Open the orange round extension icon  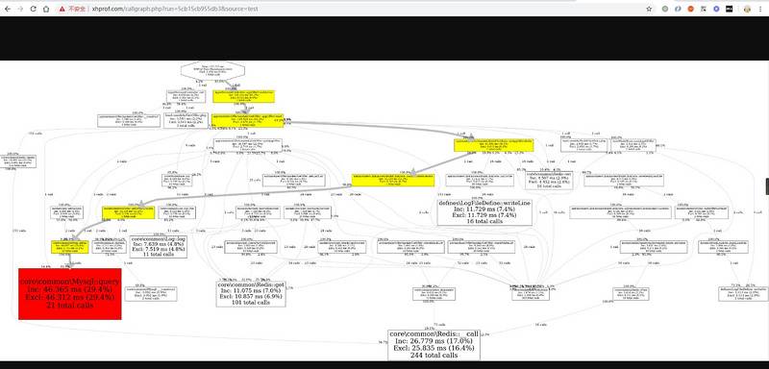pos(690,9)
